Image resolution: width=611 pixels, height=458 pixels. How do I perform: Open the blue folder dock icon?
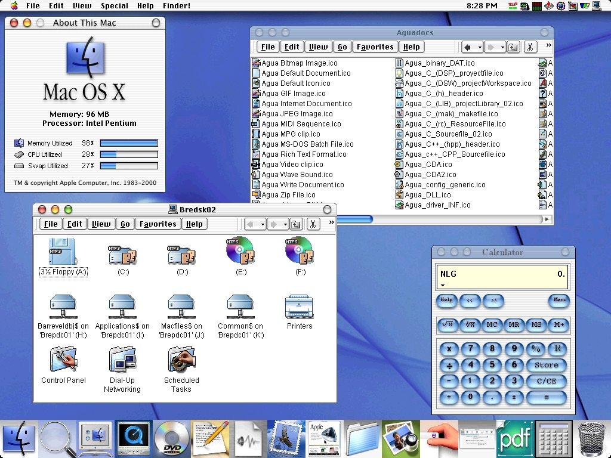pyautogui.click(x=362, y=440)
